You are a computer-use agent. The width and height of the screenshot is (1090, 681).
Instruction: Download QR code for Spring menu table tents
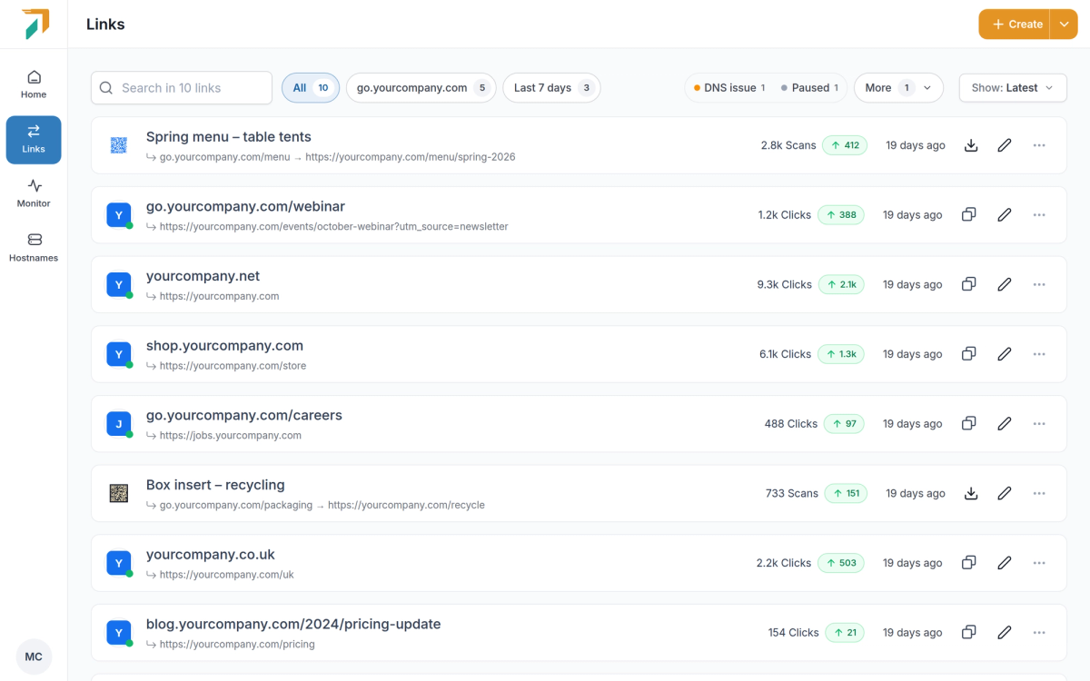click(971, 145)
